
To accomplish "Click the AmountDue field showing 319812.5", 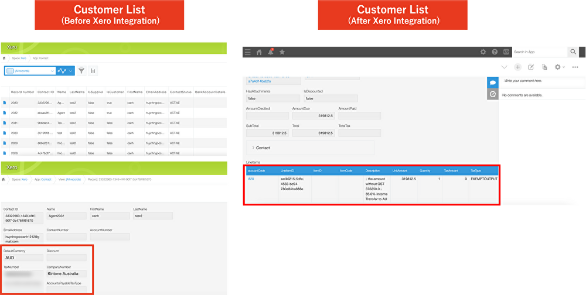I will 313,116.
